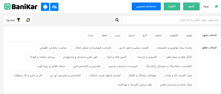Select city رشت
Screen dimensions: 221x94
point(90,35)
